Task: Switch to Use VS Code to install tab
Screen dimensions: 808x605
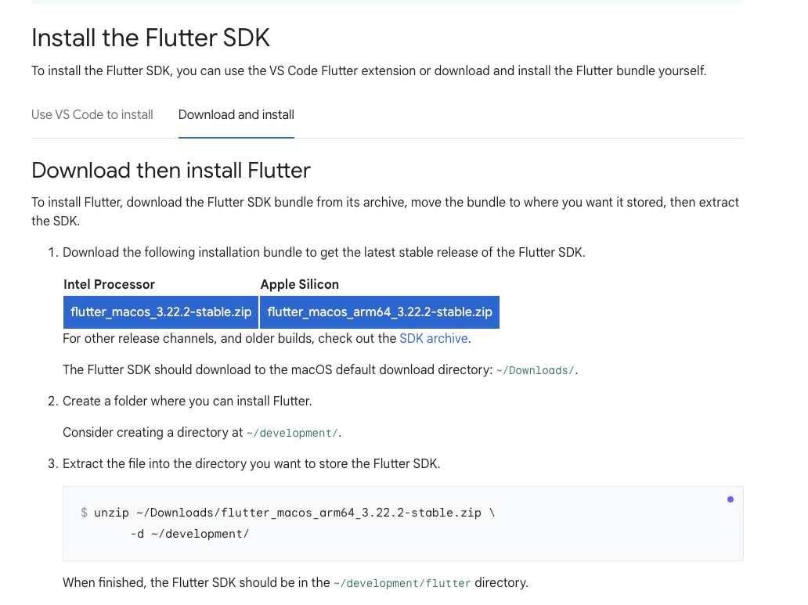Action: pyautogui.click(x=92, y=114)
